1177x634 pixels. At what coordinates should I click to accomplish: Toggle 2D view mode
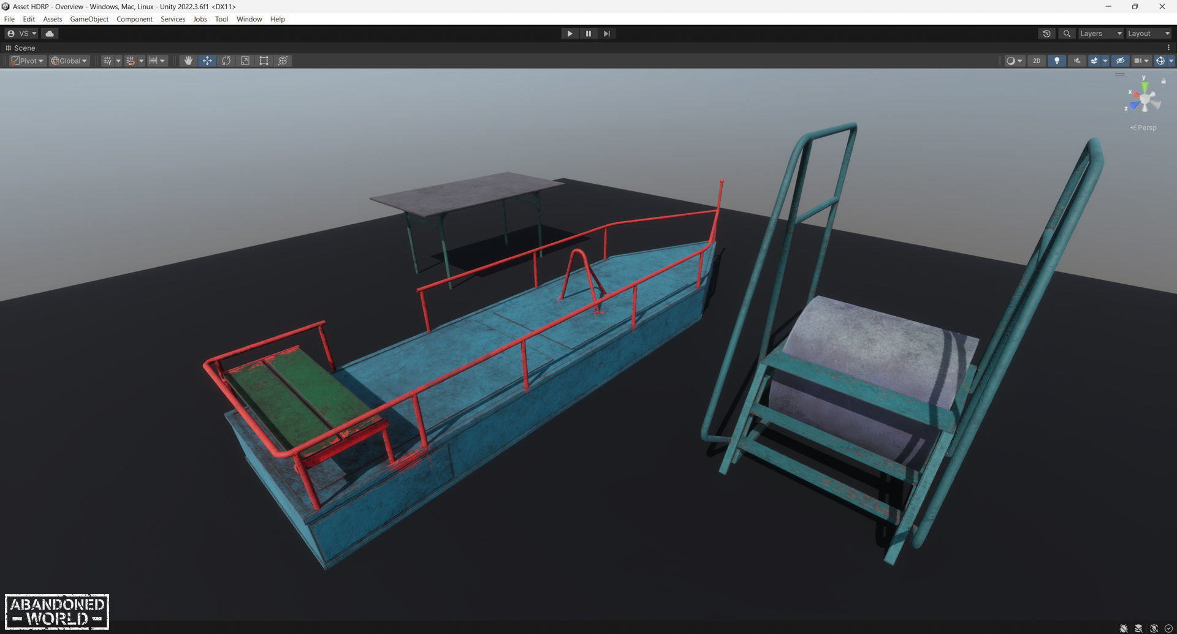[1037, 61]
